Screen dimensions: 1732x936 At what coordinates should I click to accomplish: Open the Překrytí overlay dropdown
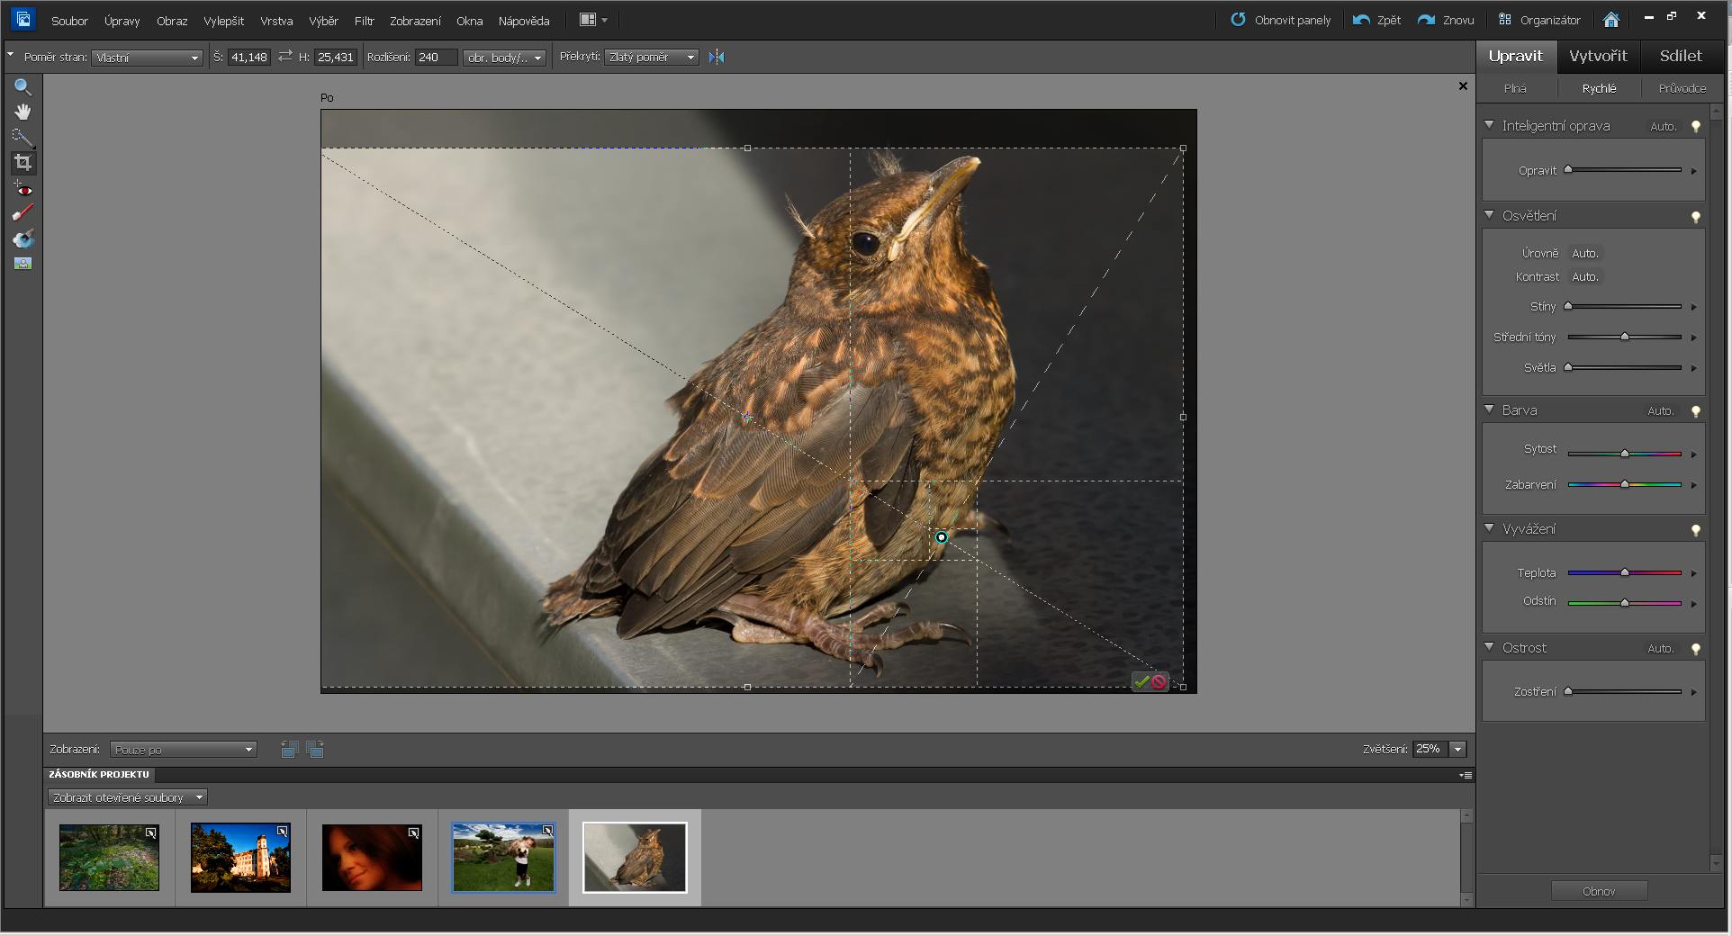[652, 58]
